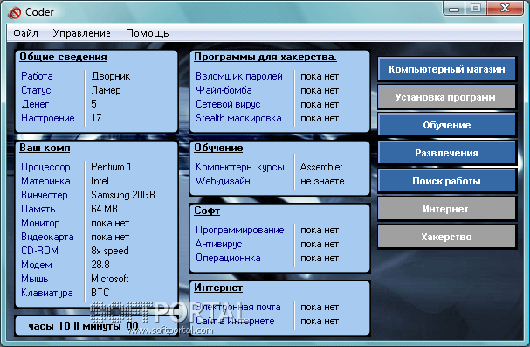
Task: Click the Интернет panel heading
Action: click(x=218, y=288)
